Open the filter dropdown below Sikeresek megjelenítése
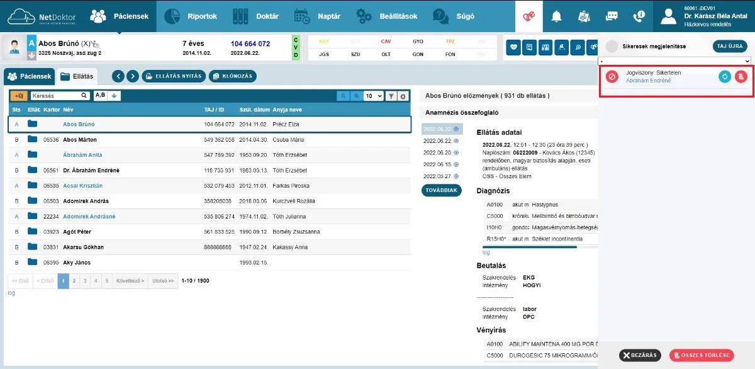The image size is (755, 369). click(x=674, y=60)
